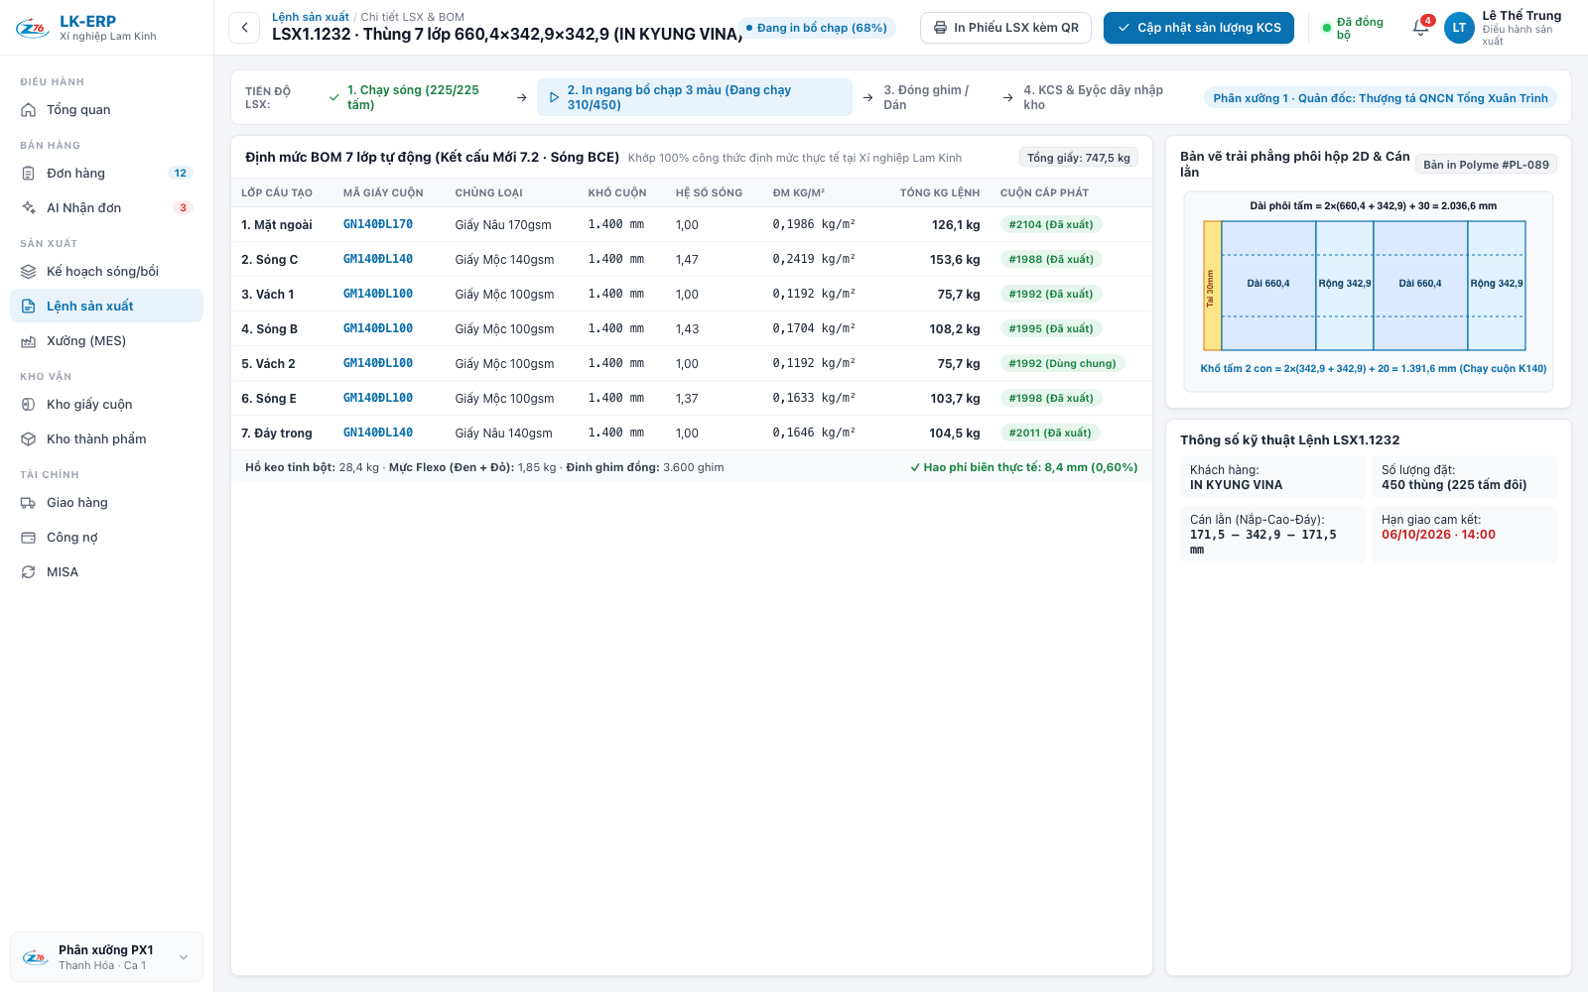
Task: Follow the Lệnh sản xuất breadcrumb link
Action: coord(311,17)
